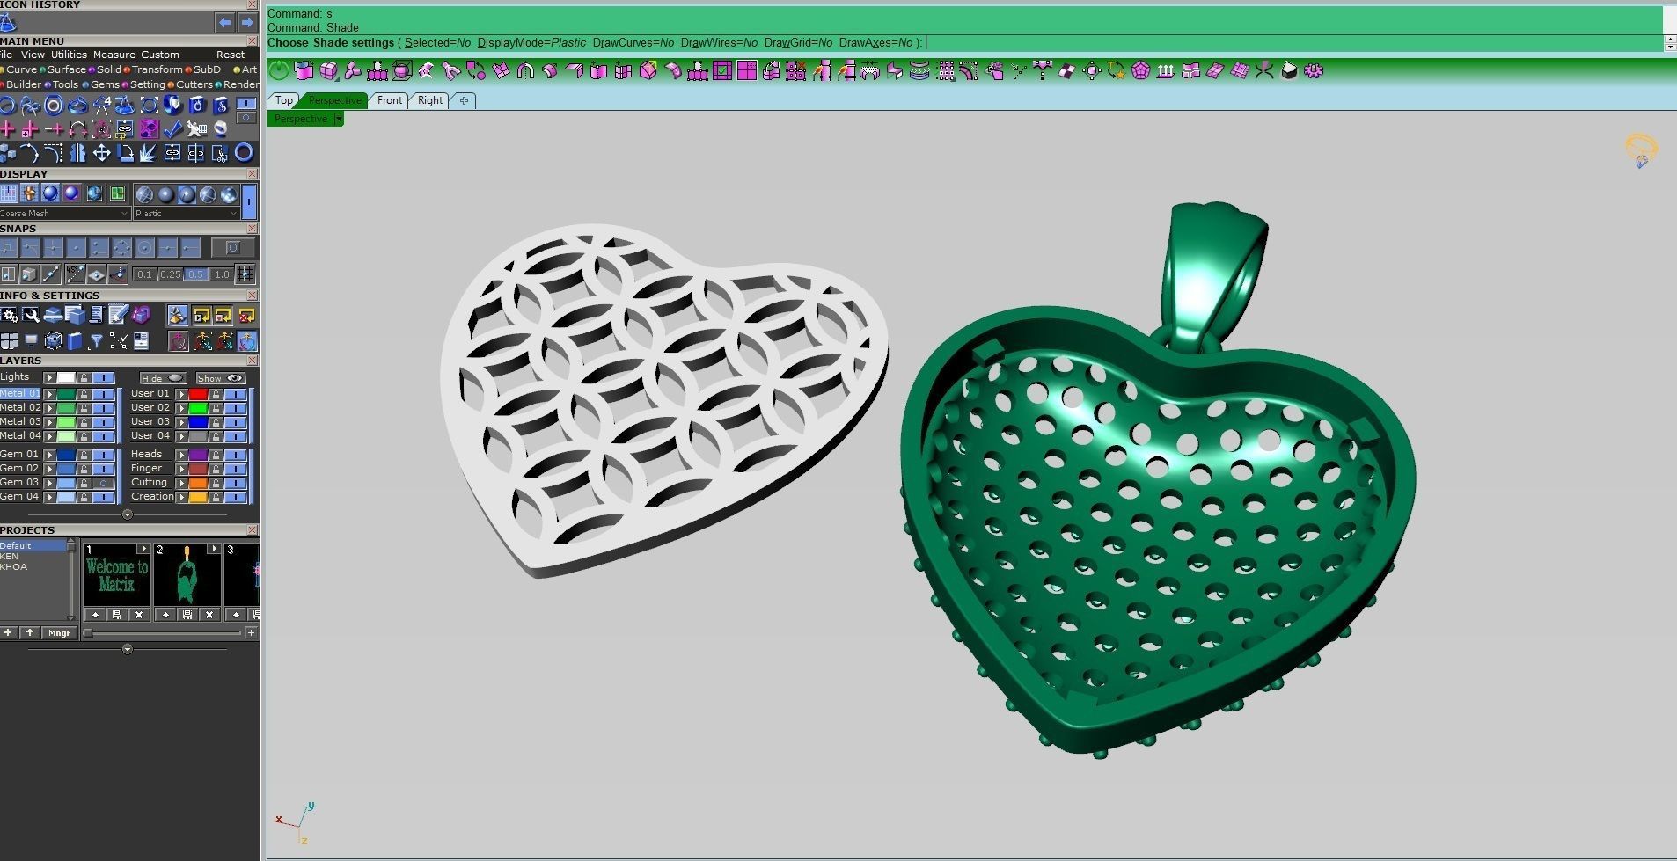This screenshot has height=861, width=1677.
Task: Expand the arrow next to Metal 03 layer
Action: (x=50, y=422)
